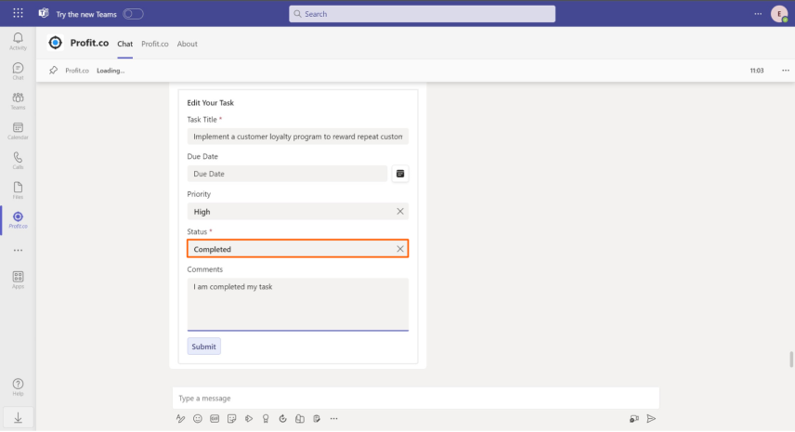Screen dimensions: 795x432
Task: Click the Viva Learning icon in compose toolbar
Action: (300, 419)
